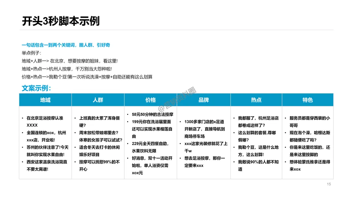Select bullet 服务员都是穿西装的小哥哥
Screen dimensions: 353x199
tap(310, 122)
